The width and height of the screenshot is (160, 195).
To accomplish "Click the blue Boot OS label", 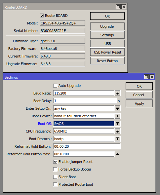I will pyautogui.click(x=45, y=124).
